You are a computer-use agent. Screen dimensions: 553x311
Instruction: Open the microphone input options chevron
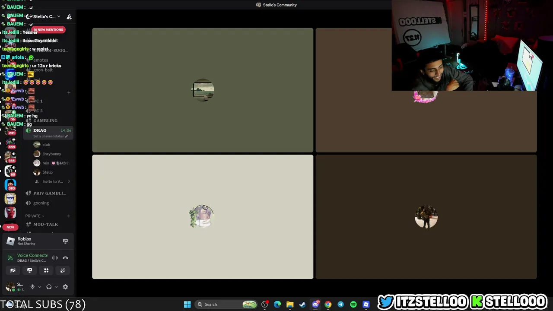(x=39, y=287)
